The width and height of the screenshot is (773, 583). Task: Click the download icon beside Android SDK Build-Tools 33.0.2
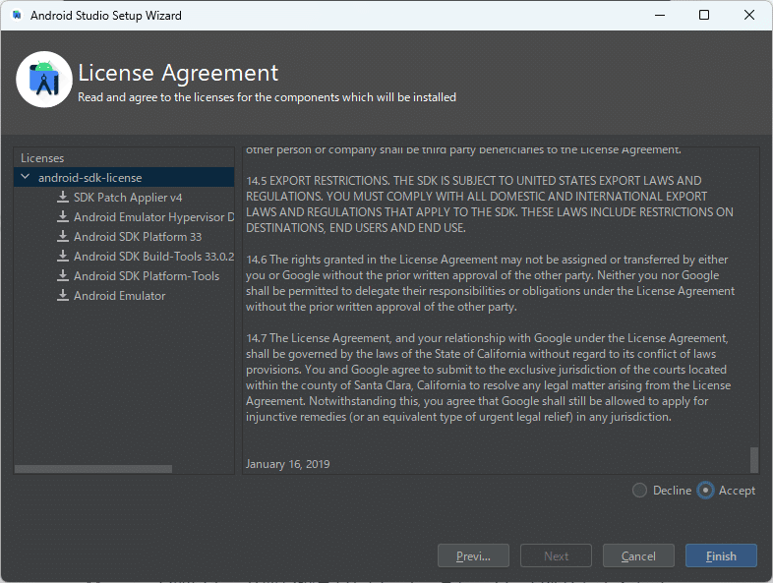click(63, 257)
